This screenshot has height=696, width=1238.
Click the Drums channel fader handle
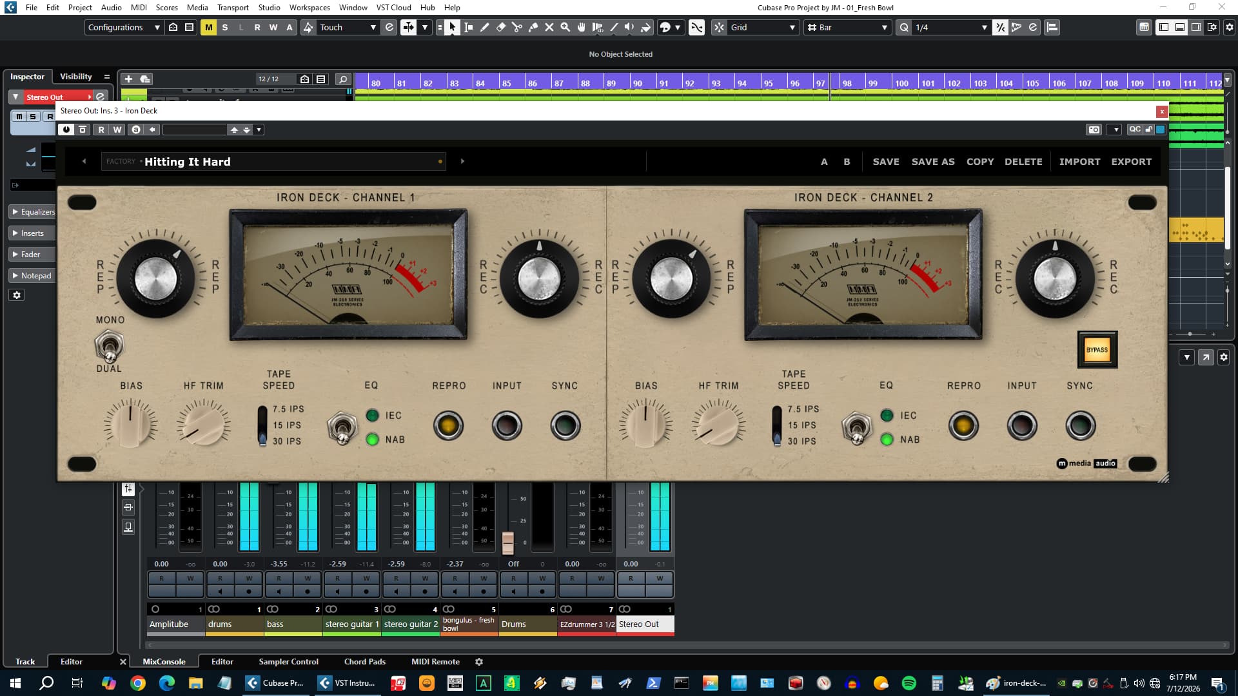pyautogui.click(x=508, y=543)
